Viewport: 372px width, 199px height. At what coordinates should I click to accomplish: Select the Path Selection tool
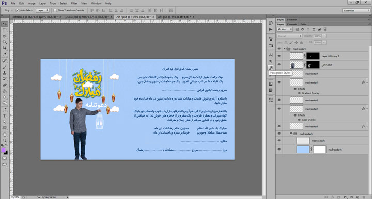tap(5, 122)
